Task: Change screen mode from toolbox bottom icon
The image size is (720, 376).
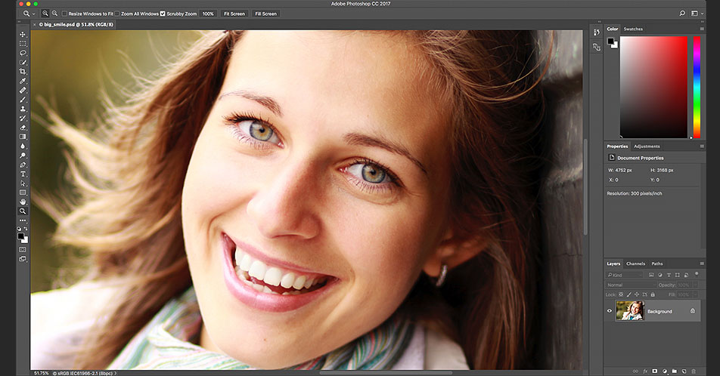Action: click(x=23, y=259)
